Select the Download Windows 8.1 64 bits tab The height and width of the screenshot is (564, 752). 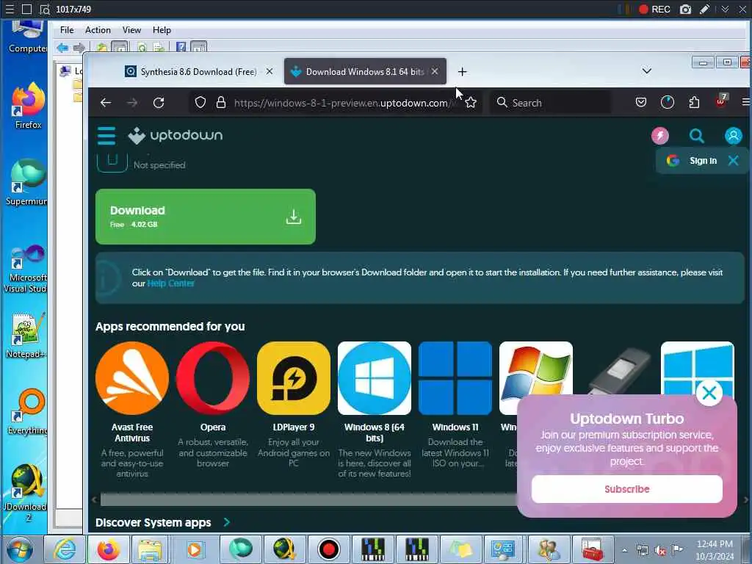365,71
